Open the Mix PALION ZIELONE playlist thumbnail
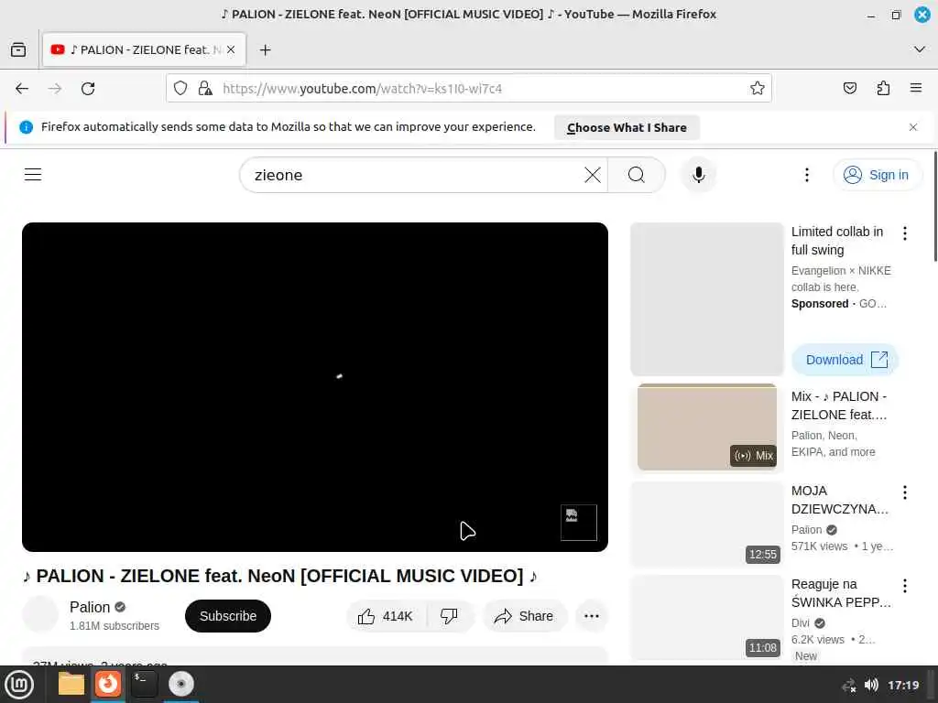 point(706,427)
